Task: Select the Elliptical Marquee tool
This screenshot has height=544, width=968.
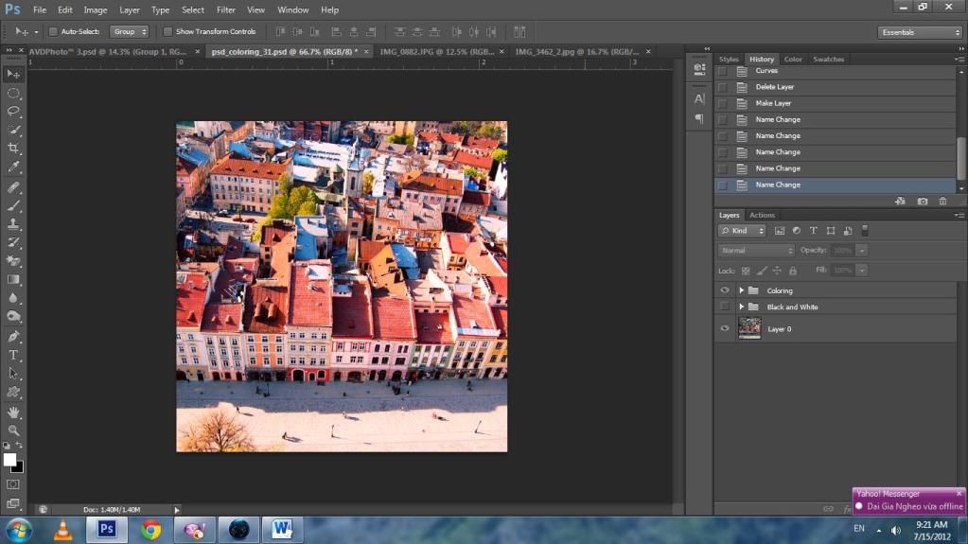Action: click(13, 94)
